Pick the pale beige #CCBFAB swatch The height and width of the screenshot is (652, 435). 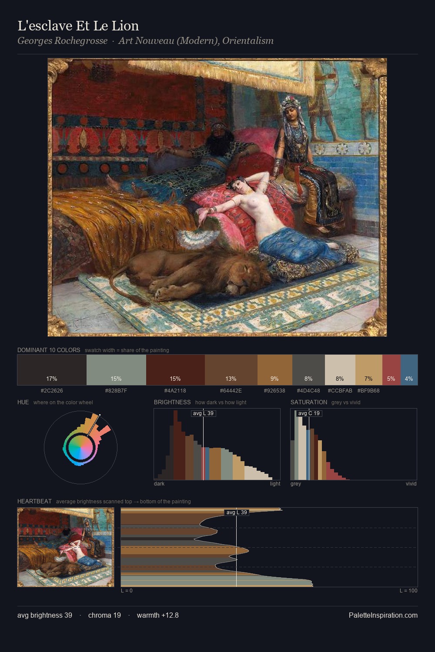tap(340, 370)
